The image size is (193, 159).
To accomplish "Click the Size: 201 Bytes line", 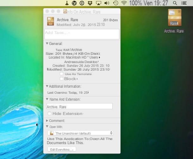I will [x=73, y=54].
